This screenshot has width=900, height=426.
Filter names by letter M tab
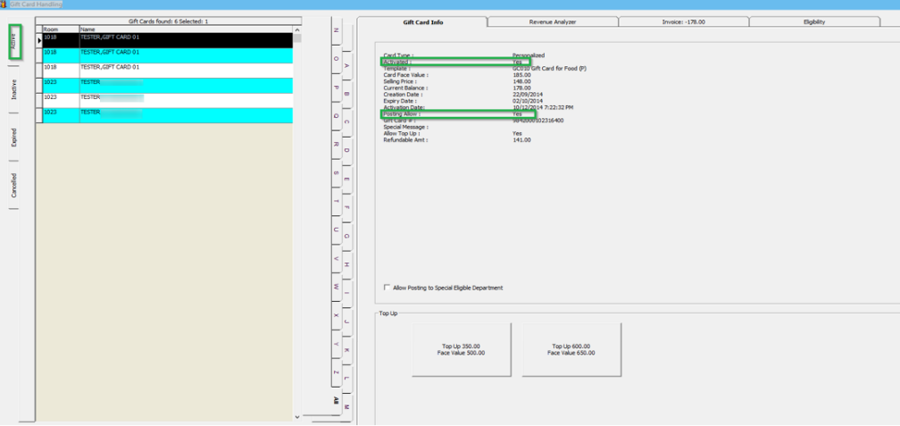[x=346, y=407]
